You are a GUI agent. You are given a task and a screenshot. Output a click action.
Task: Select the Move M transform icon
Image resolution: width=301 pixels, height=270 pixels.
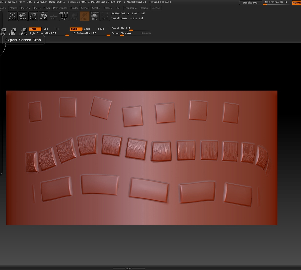tap(3, 31)
